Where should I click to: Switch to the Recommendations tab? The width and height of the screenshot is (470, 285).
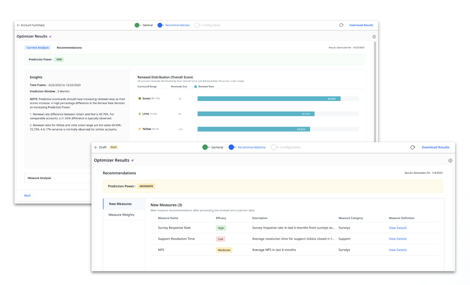[x=69, y=47]
